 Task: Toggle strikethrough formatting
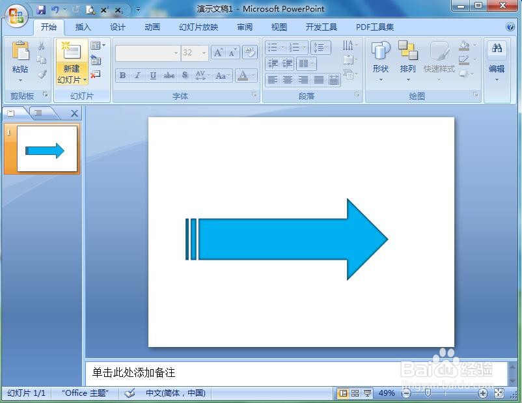[169, 76]
